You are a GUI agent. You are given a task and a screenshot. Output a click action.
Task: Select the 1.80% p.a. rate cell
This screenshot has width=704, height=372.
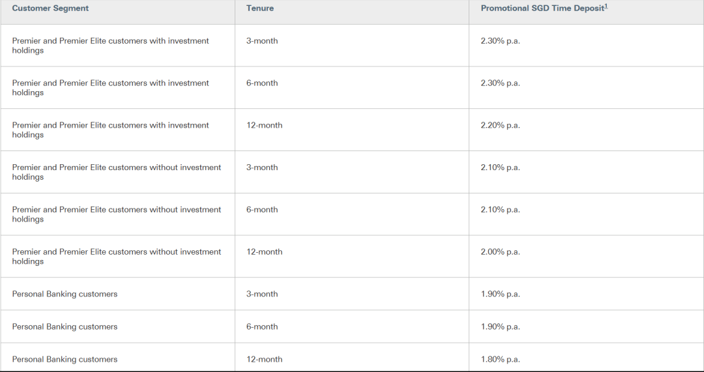tap(500, 360)
